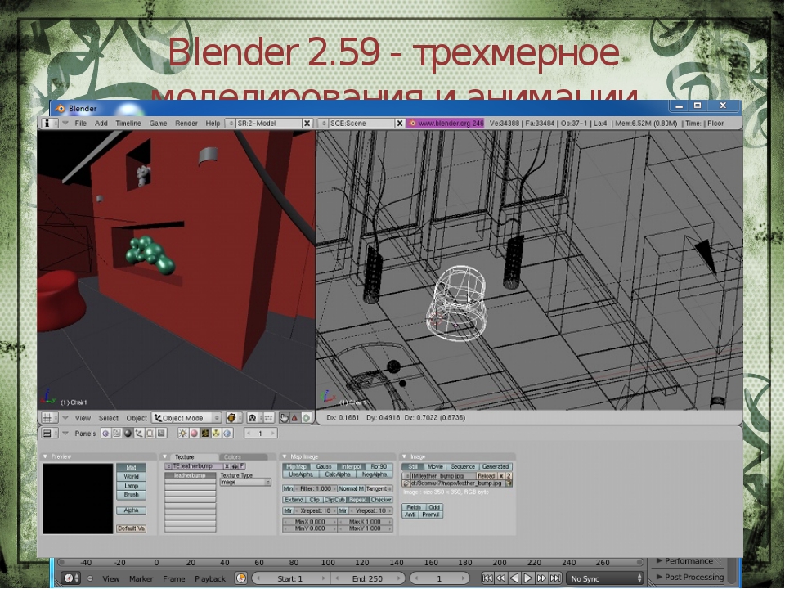This screenshot has height=589, width=785.
Task: Toggle the 3D manipulator hand icon
Action: point(284,418)
